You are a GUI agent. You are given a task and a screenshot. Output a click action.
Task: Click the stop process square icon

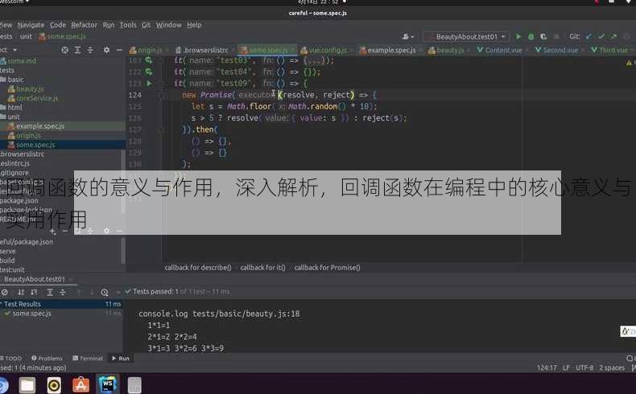point(556,36)
